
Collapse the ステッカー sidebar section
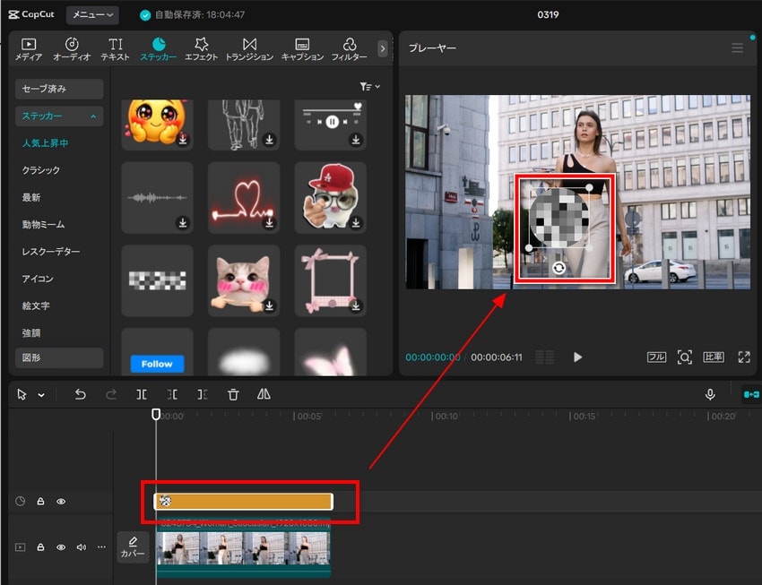[92, 116]
